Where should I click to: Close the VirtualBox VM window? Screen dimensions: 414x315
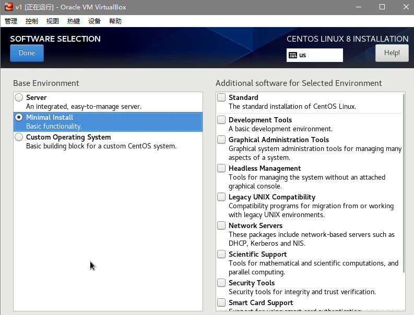point(406,7)
